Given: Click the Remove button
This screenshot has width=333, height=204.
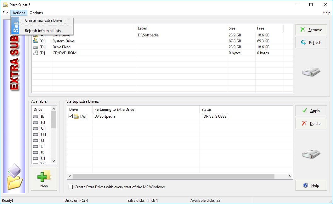Looking at the screenshot, I should point(311,30).
